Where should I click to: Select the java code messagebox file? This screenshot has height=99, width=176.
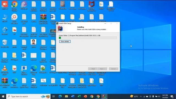tap(24, 32)
